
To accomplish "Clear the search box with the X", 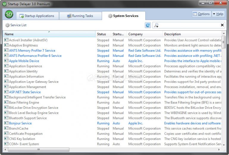I will (222, 25).
